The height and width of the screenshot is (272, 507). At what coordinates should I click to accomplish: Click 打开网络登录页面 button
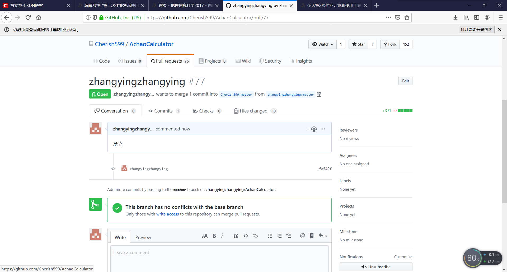[477, 30]
